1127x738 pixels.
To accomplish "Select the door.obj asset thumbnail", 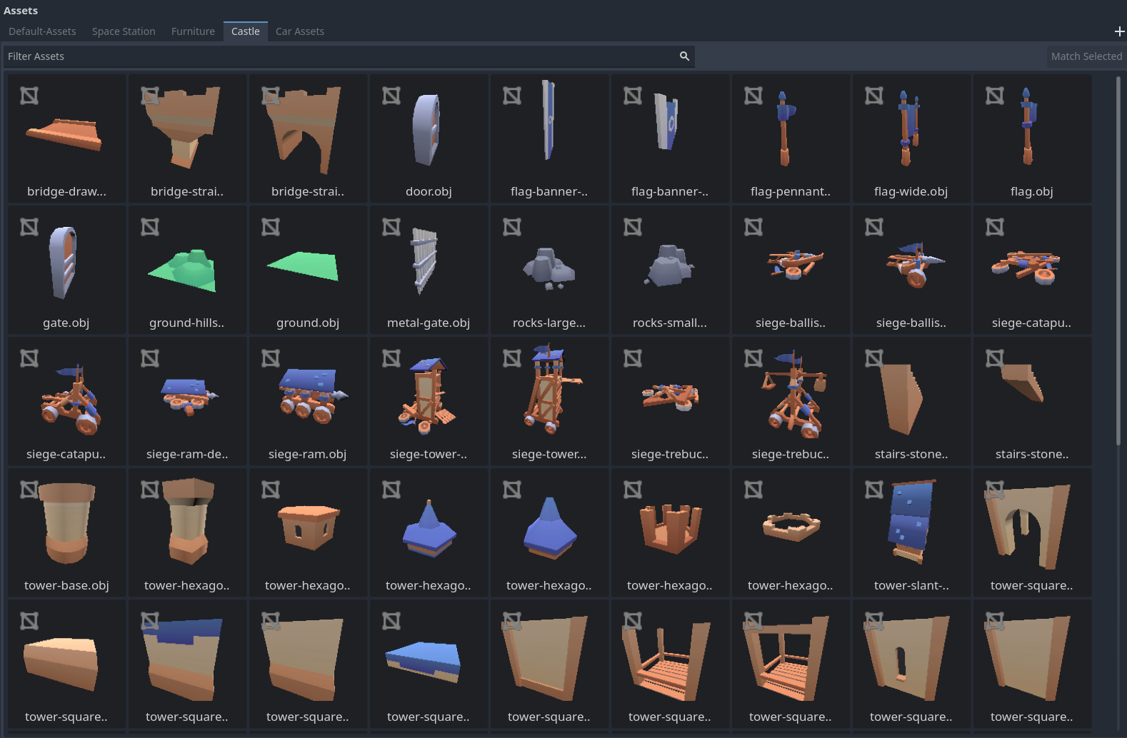I will click(429, 138).
